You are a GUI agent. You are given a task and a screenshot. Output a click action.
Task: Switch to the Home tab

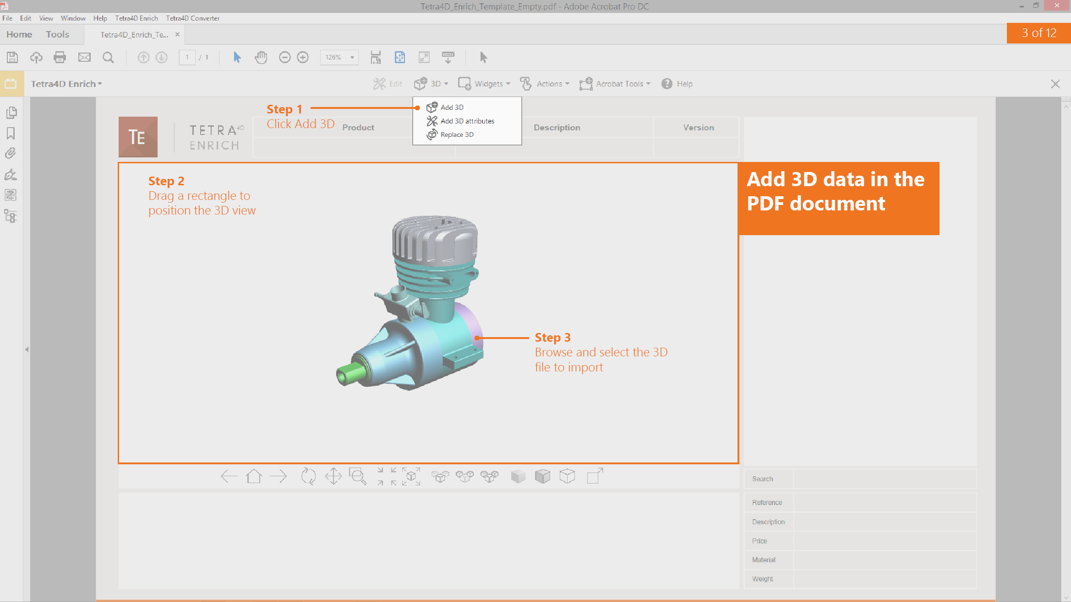(x=19, y=34)
